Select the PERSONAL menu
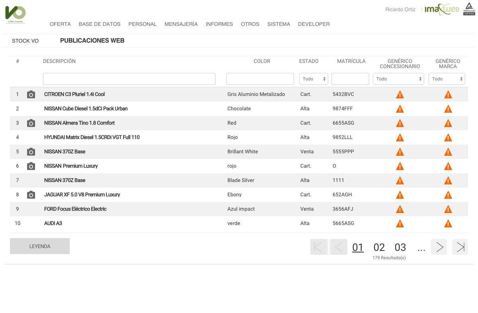The width and height of the screenshot is (478, 313). (143, 24)
